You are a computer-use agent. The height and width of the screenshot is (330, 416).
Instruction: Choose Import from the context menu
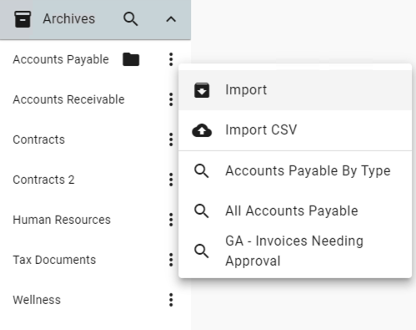(x=295, y=90)
